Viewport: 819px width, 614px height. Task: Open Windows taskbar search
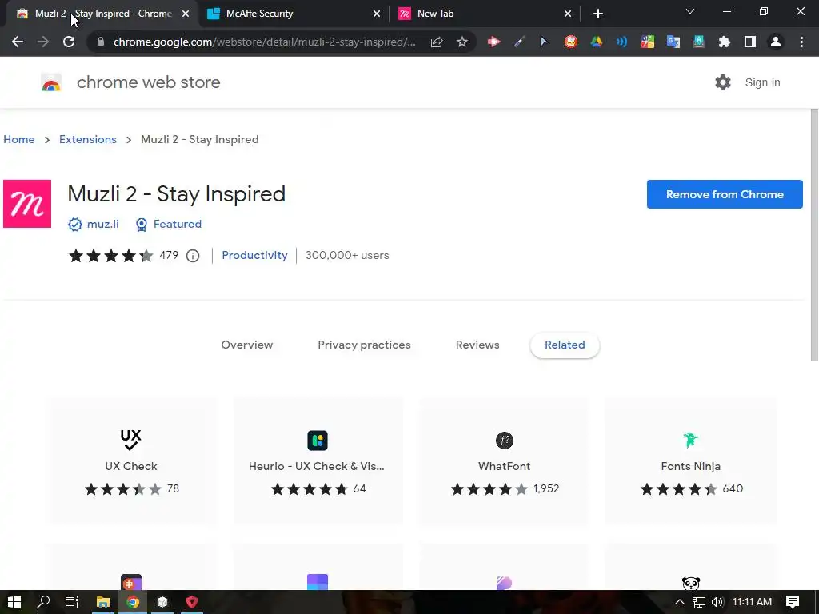(x=43, y=602)
